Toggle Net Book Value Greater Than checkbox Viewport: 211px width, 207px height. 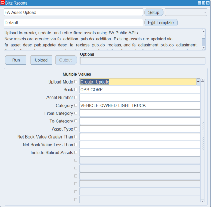pos(76,137)
